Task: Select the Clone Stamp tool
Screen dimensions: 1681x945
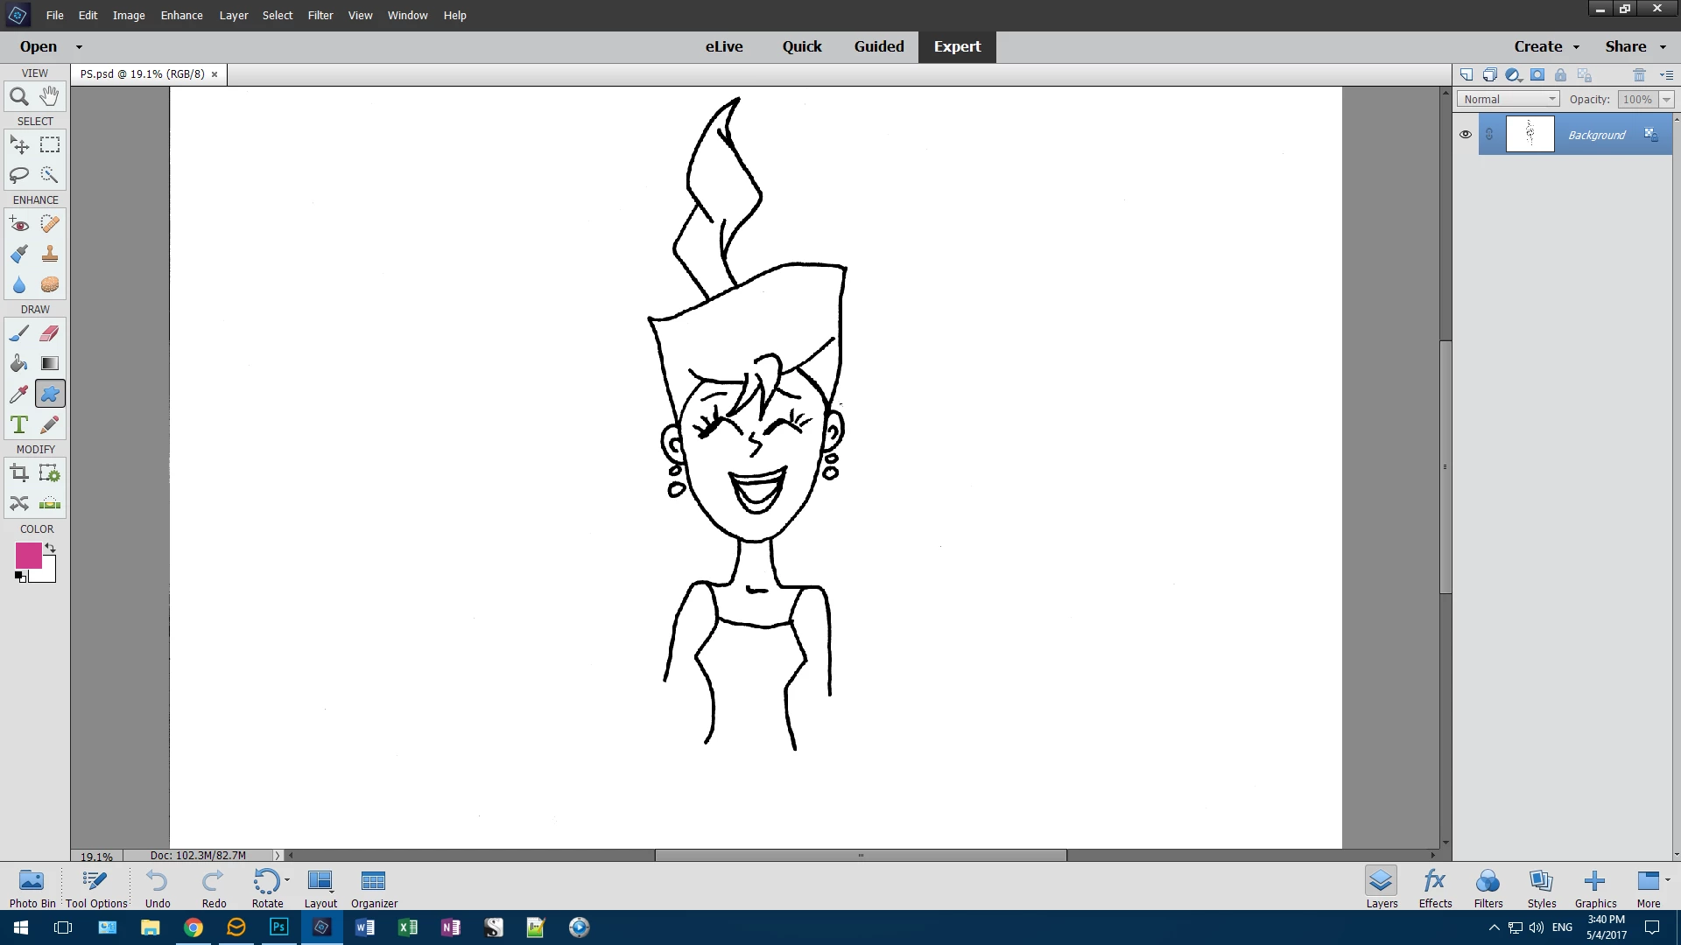Action: click(50, 254)
